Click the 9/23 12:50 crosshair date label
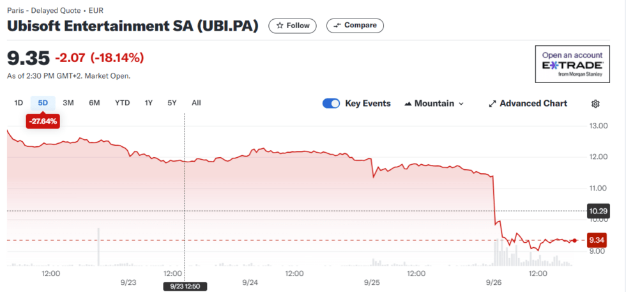This screenshot has width=626, height=292. pyautogui.click(x=183, y=286)
